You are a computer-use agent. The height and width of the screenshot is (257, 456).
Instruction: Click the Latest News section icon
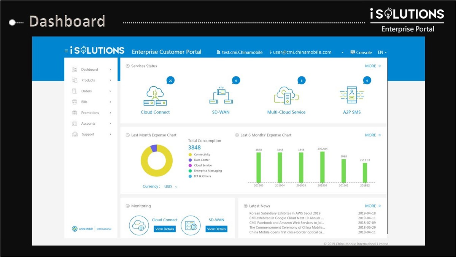click(245, 206)
